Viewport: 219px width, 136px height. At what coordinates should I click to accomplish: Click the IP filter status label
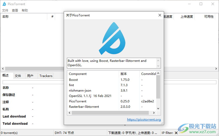point(167,133)
